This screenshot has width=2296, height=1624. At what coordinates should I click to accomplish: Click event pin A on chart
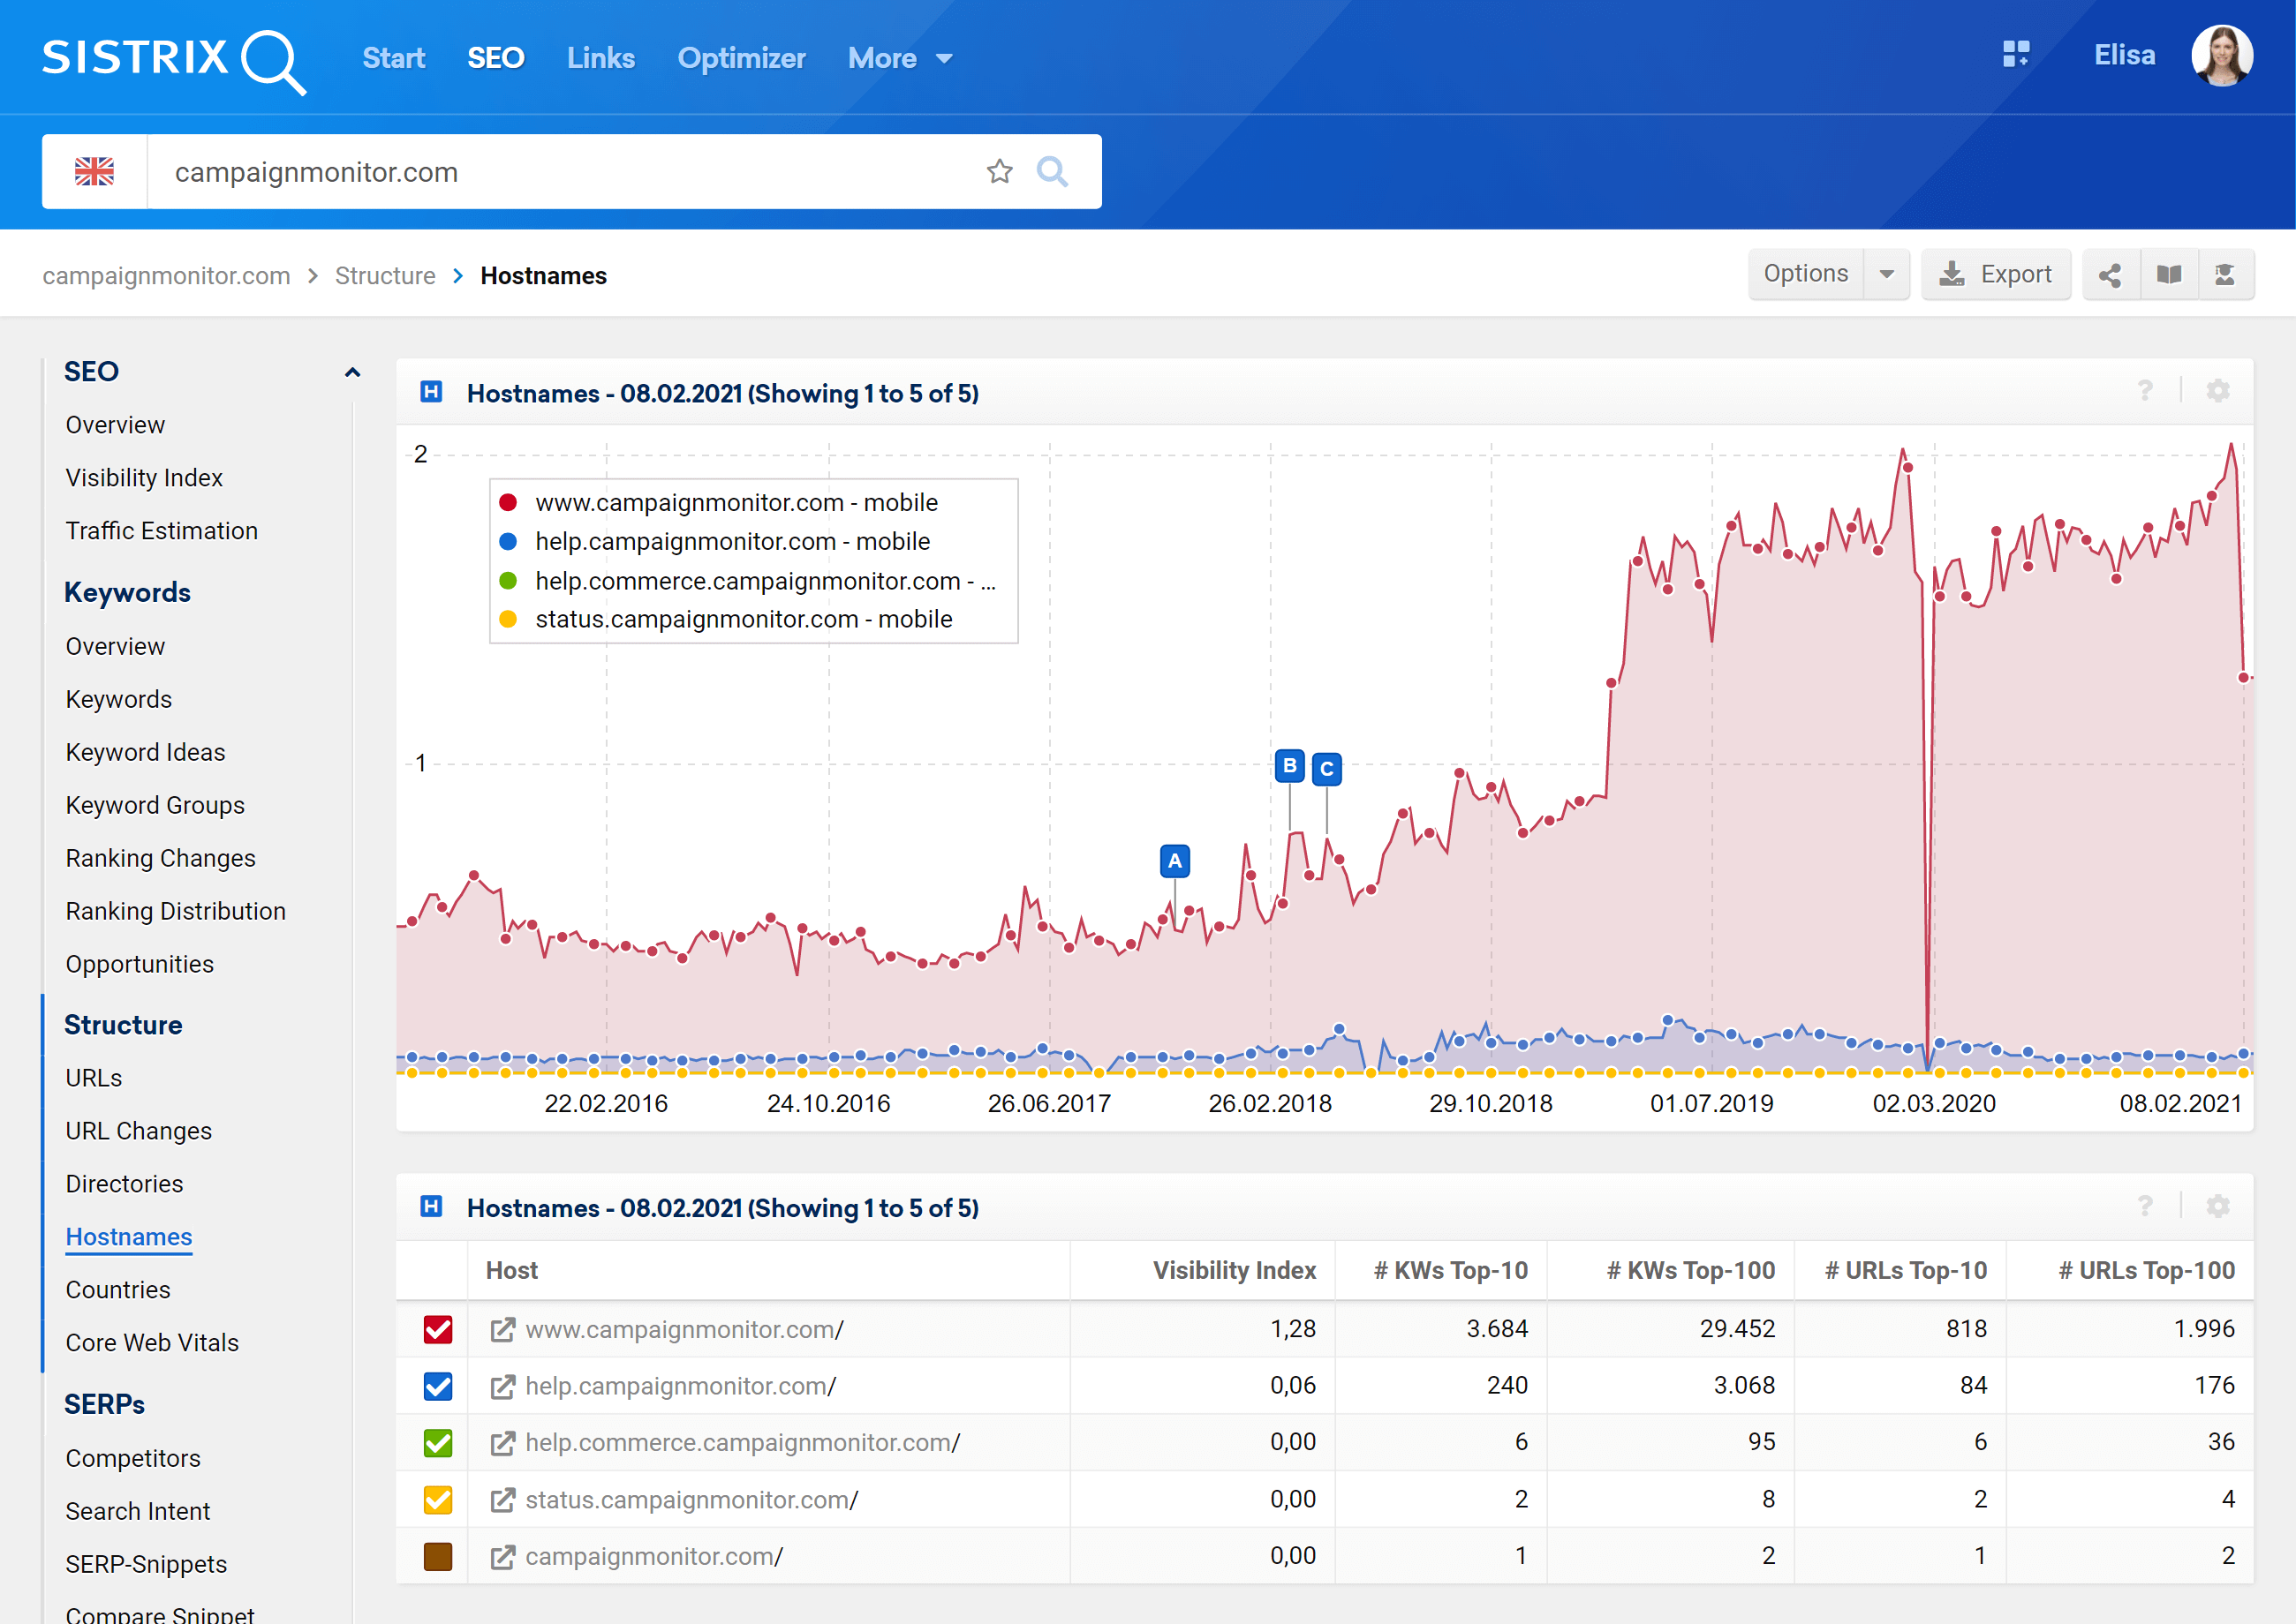coord(1174,860)
